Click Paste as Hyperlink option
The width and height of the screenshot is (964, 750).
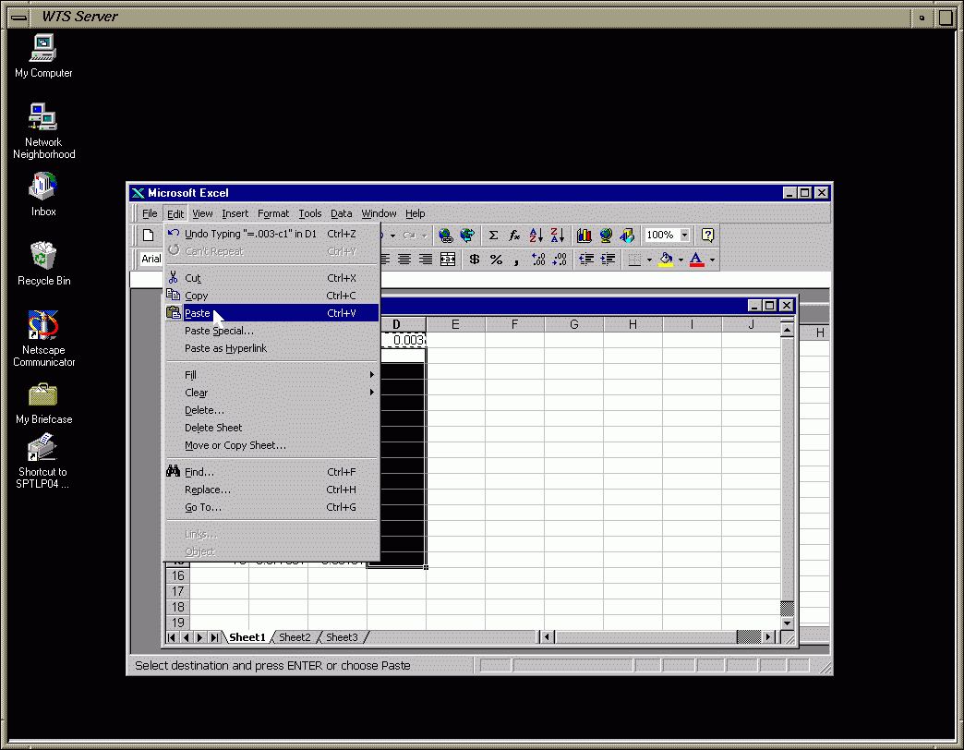[x=225, y=348]
